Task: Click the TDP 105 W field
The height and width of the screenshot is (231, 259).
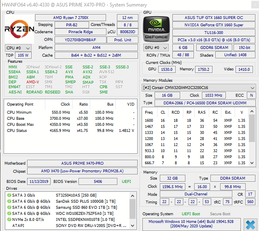Action: point(23,55)
